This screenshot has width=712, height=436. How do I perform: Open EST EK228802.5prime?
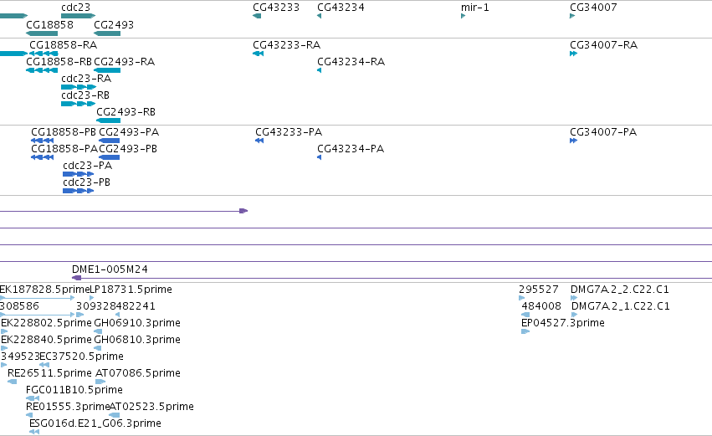[x=46, y=323]
